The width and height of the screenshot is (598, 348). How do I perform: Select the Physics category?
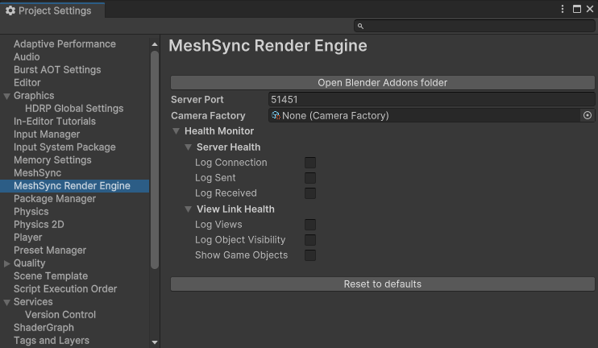pyautogui.click(x=31, y=212)
